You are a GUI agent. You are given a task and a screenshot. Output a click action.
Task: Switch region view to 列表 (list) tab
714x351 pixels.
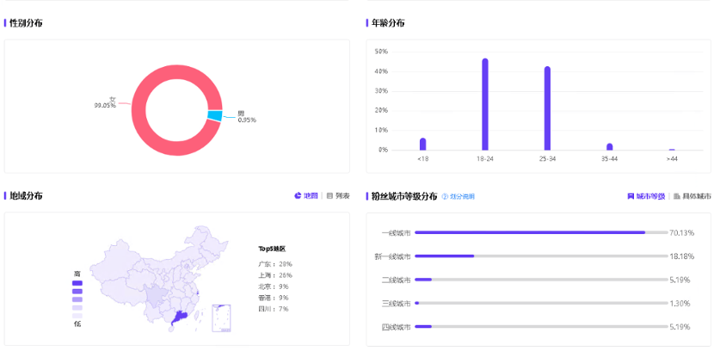342,196
